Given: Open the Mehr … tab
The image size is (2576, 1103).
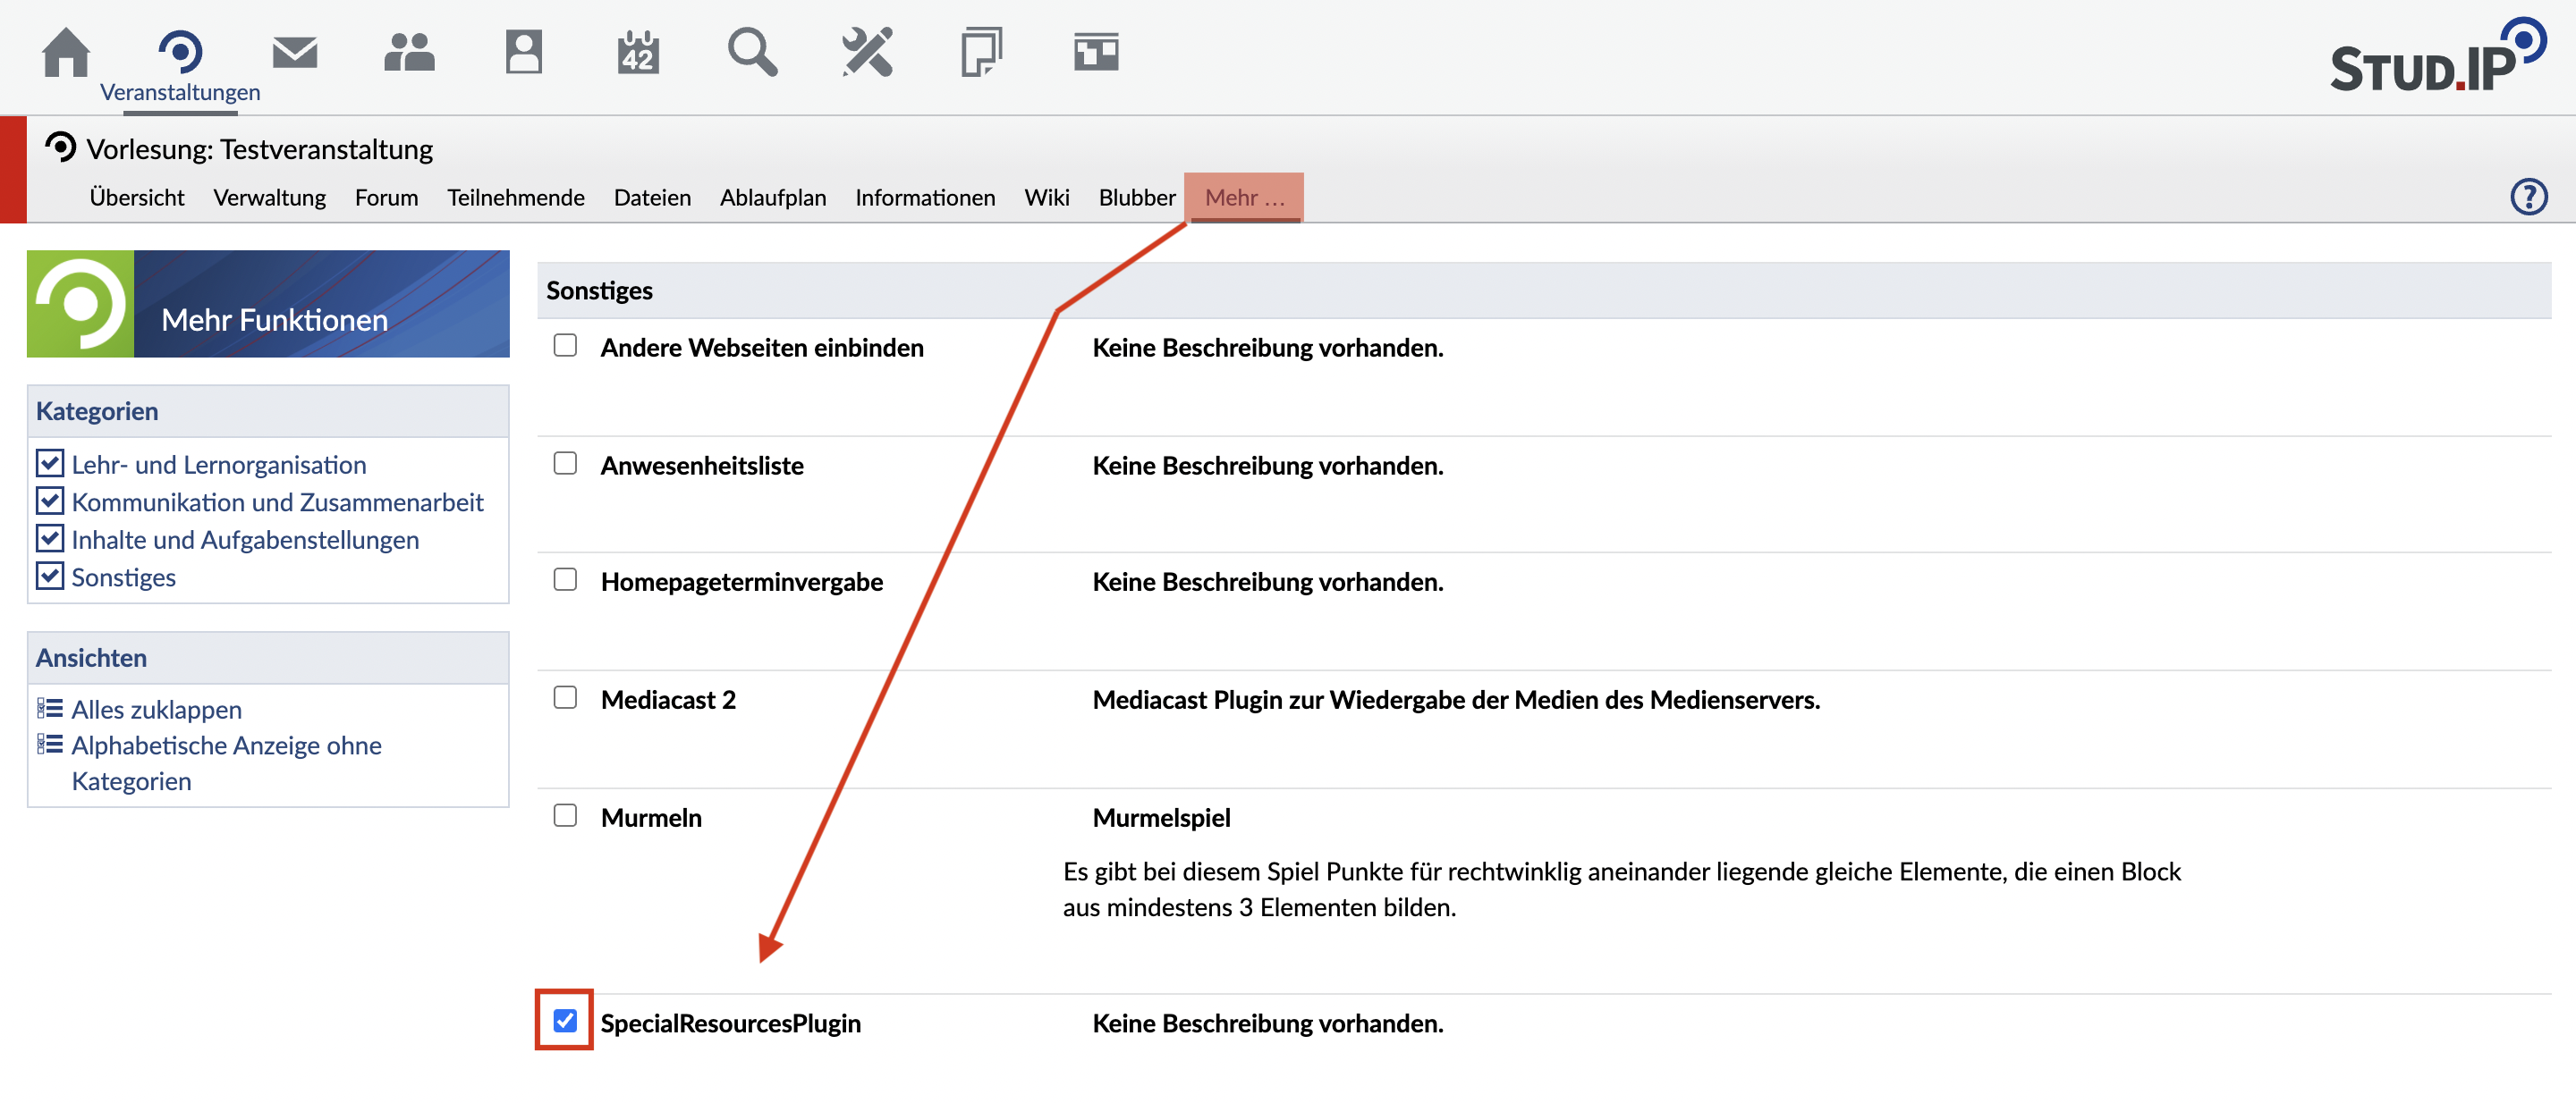Looking at the screenshot, I should (1243, 198).
